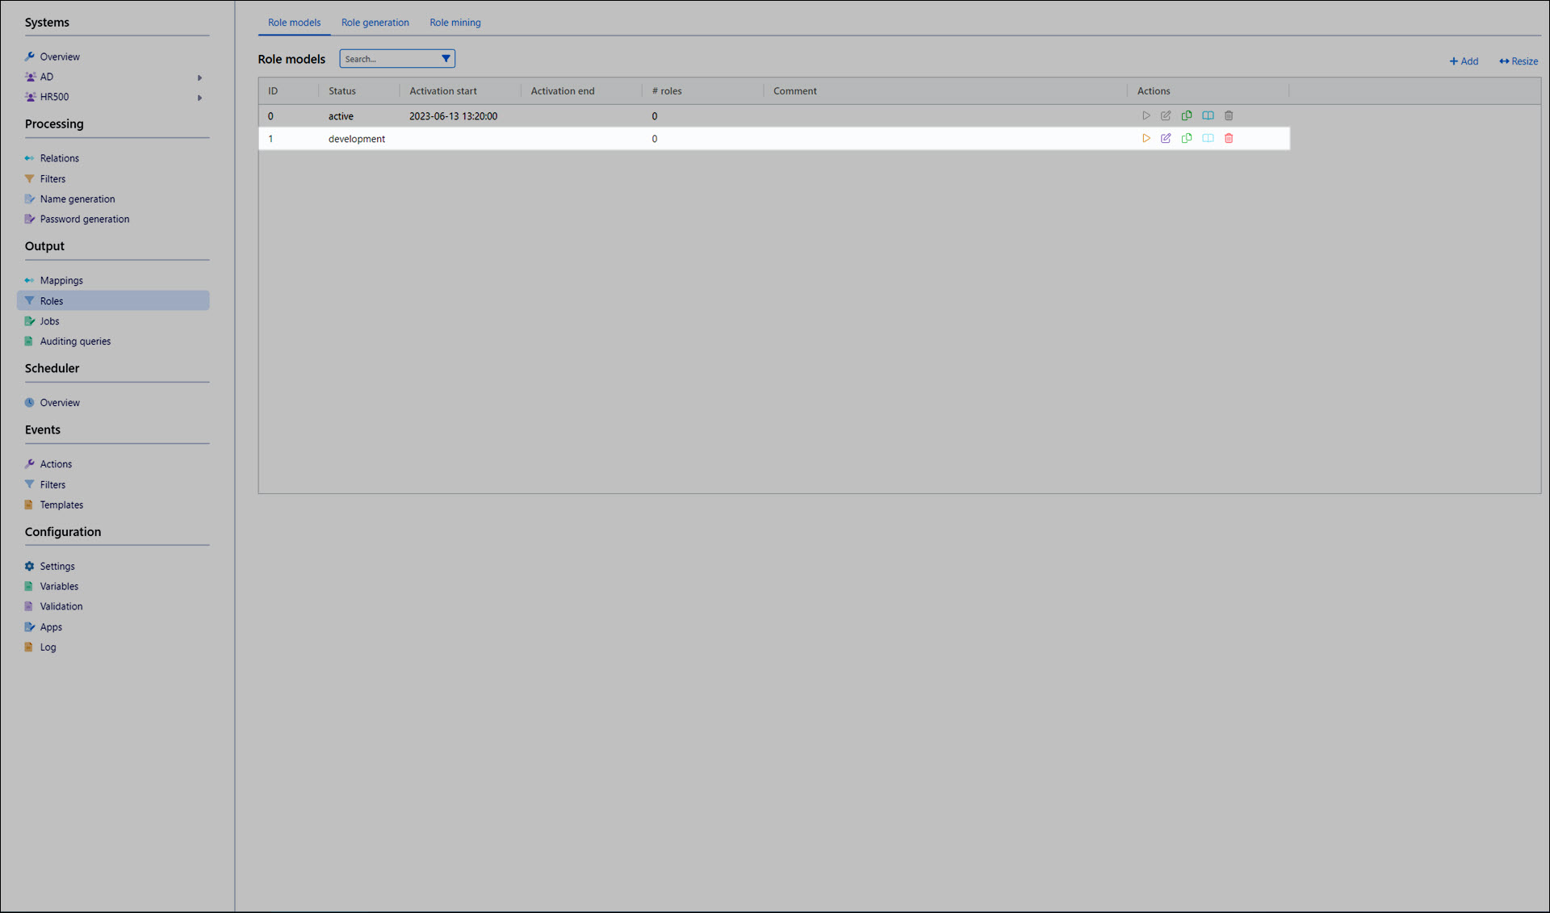Go to Settings under Configuration
The width and height of the screenshot is (1550, 913).
click(57, 567)
